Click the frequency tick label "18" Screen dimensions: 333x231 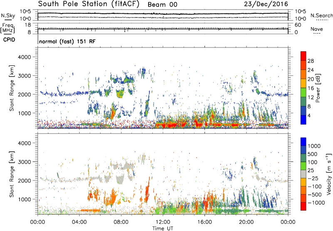tap(28, 25)
